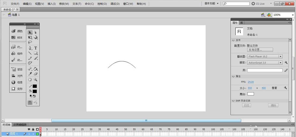Switch to the 动画编辑器 tab
The width and height of the screenshot is (296, 137).
click(x=20, y=125)
